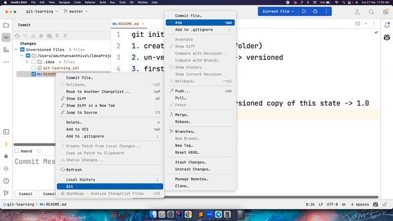The height and width of the screenshot is (221, 393).
Task: Uncheck the README file checkbox
Action: (x=34, y=74)
